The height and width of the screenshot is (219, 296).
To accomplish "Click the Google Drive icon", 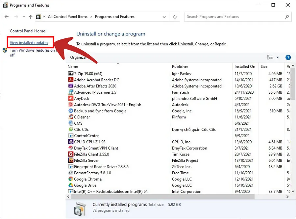I will (x=71, y=185).
